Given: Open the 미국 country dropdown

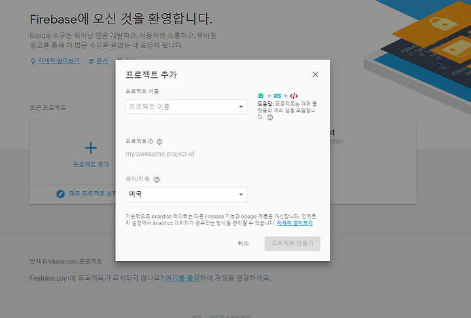Looking at the screenshot, I should [186, 194].
